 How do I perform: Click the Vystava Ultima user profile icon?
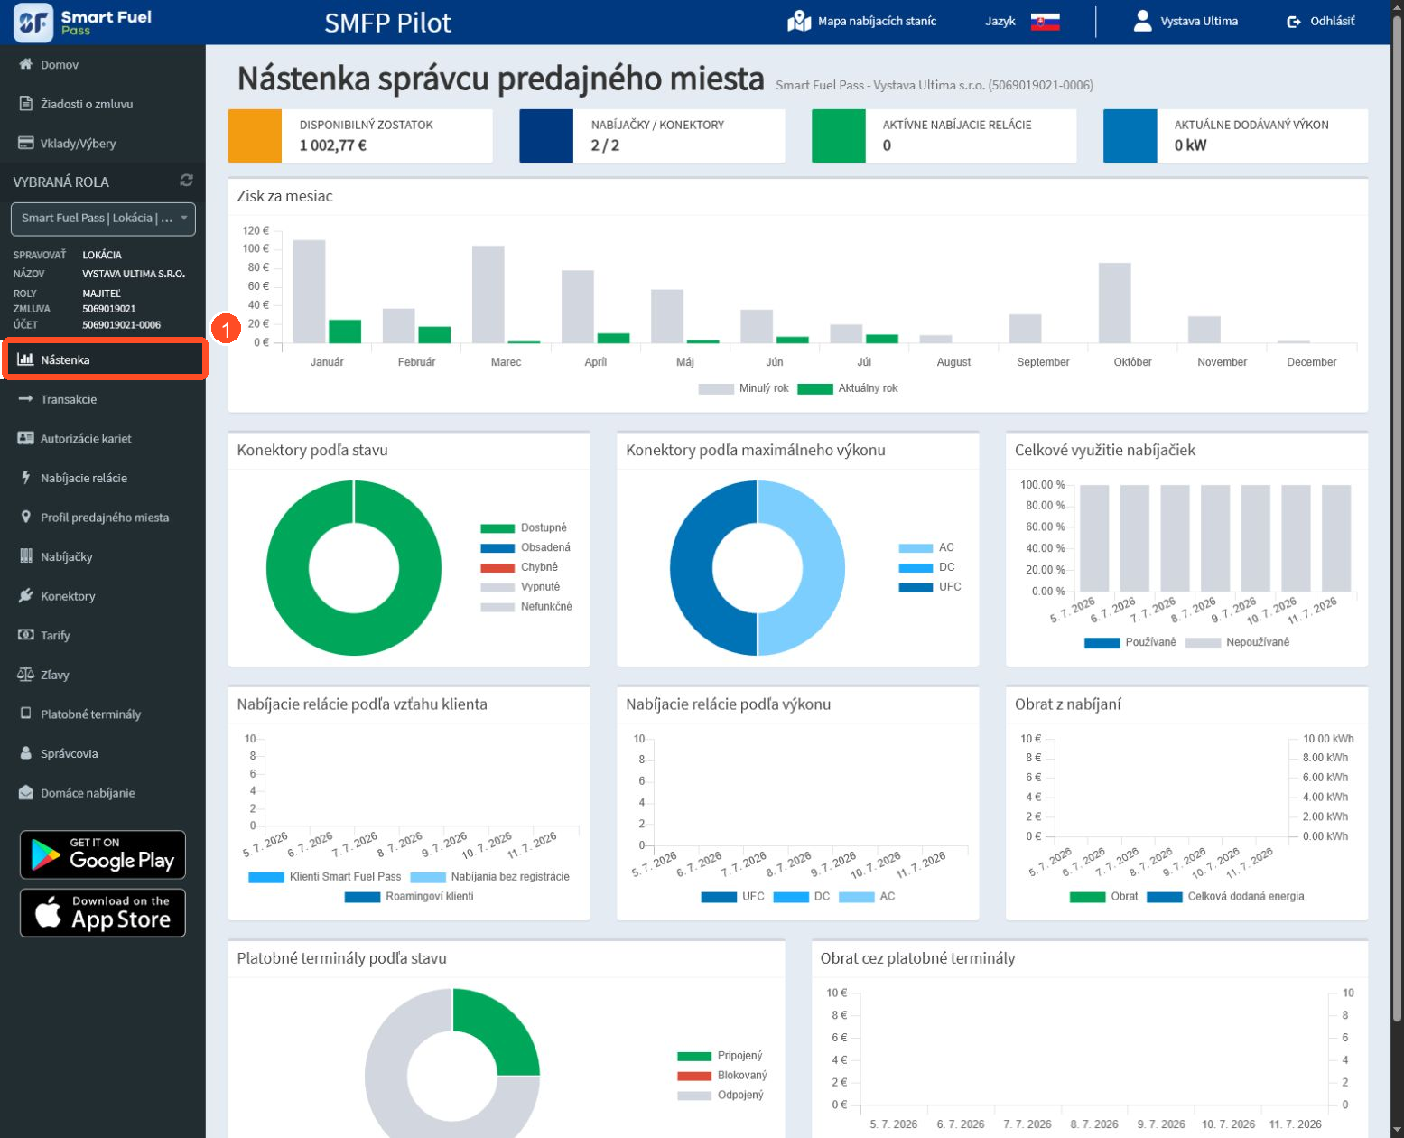1142,21
